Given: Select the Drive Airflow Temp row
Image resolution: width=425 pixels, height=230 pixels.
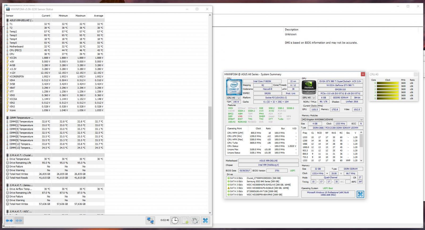Looking at the screenshot, I should coord(55,189).
